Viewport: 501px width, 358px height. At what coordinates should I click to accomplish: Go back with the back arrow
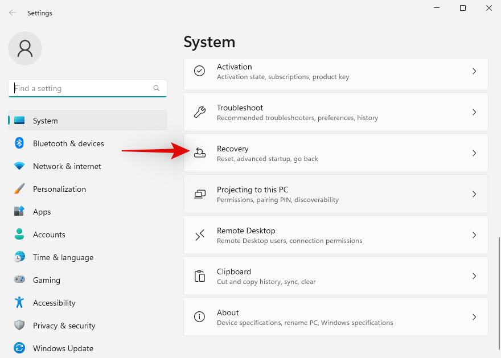(x=13, y=13)
